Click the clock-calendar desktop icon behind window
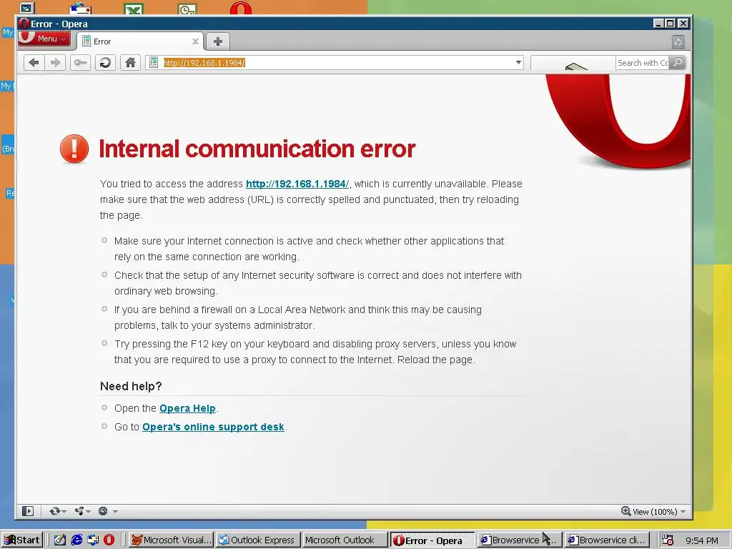Image resolution: width=732 pixels, height=549 pixels. [x=187, y=9]
